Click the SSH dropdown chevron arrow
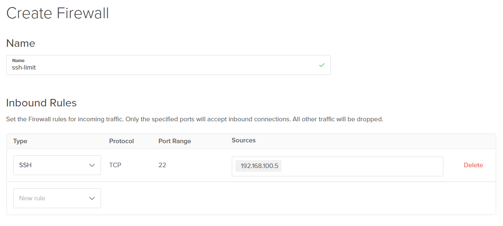The image size is (503, 226). (92, 165)
